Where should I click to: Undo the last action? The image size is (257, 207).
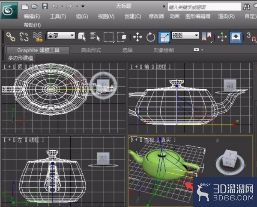[x=55, y=6]
